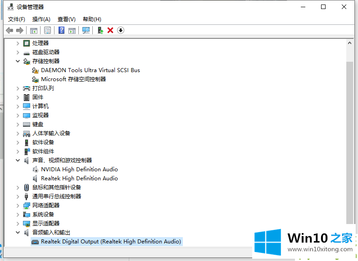
Task: Select the 计算机 tree item label
Action: [41, 106]
